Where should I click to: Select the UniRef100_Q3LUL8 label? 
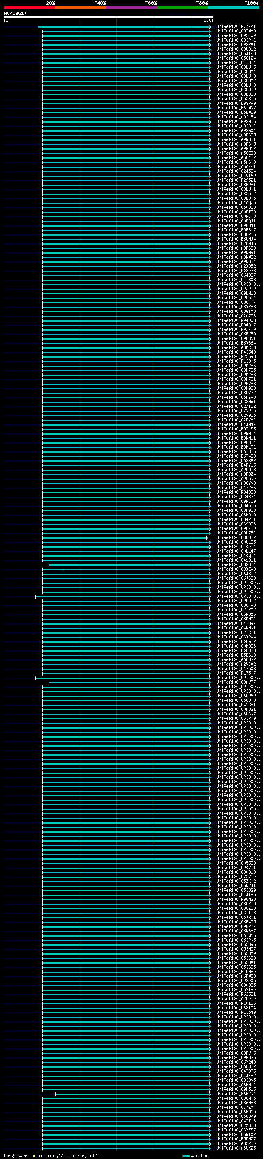[235, 95]
